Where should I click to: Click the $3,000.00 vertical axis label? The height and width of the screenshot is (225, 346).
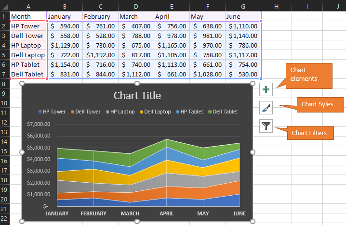point(39,171)
